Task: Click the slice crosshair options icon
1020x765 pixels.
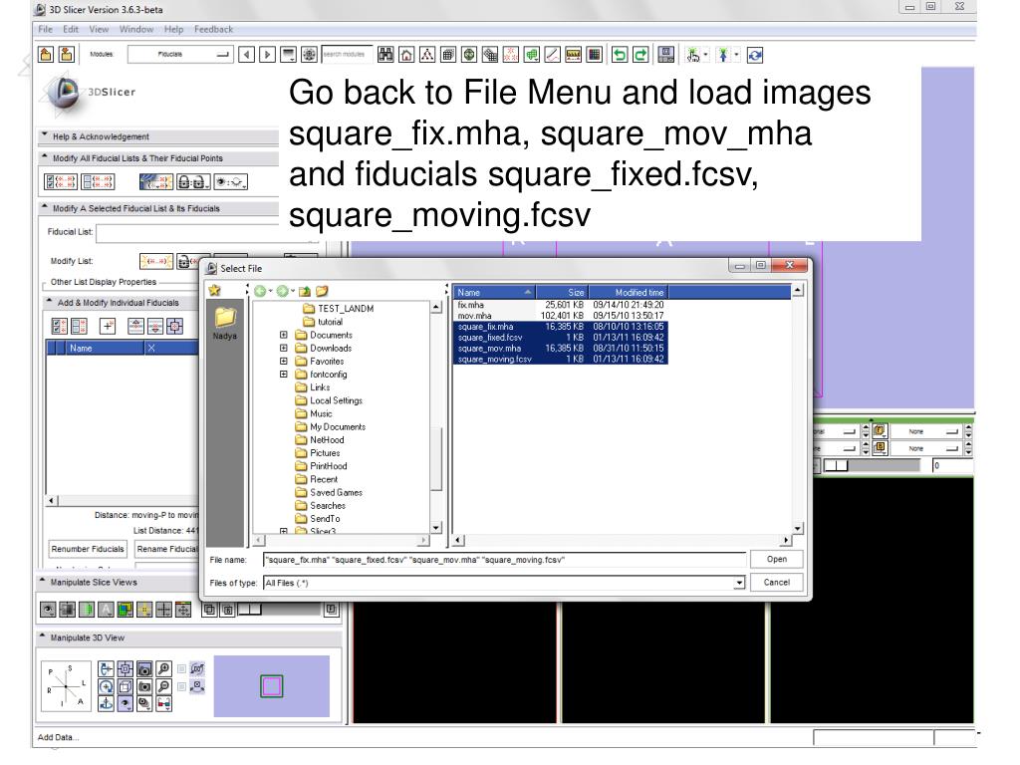Action: (x=164, y=610)
